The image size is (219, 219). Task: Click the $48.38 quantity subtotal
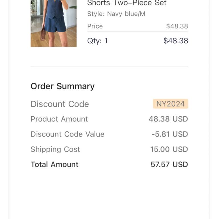176,41
